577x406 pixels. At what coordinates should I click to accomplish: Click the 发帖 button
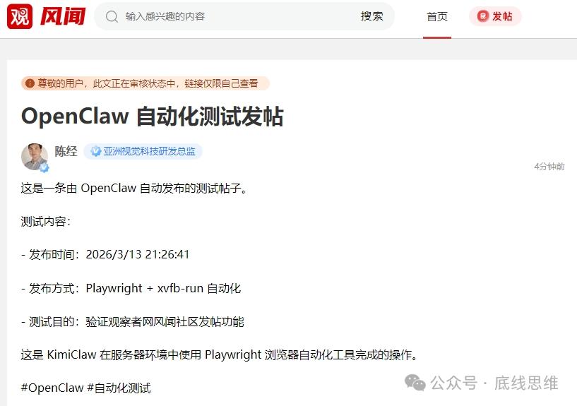pyautogui.click(x=495, y=16)
